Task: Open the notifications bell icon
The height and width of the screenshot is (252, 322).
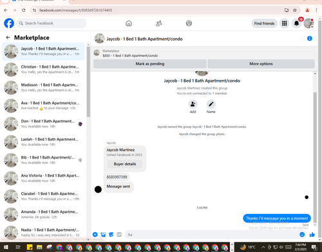Action: (296, 23)
